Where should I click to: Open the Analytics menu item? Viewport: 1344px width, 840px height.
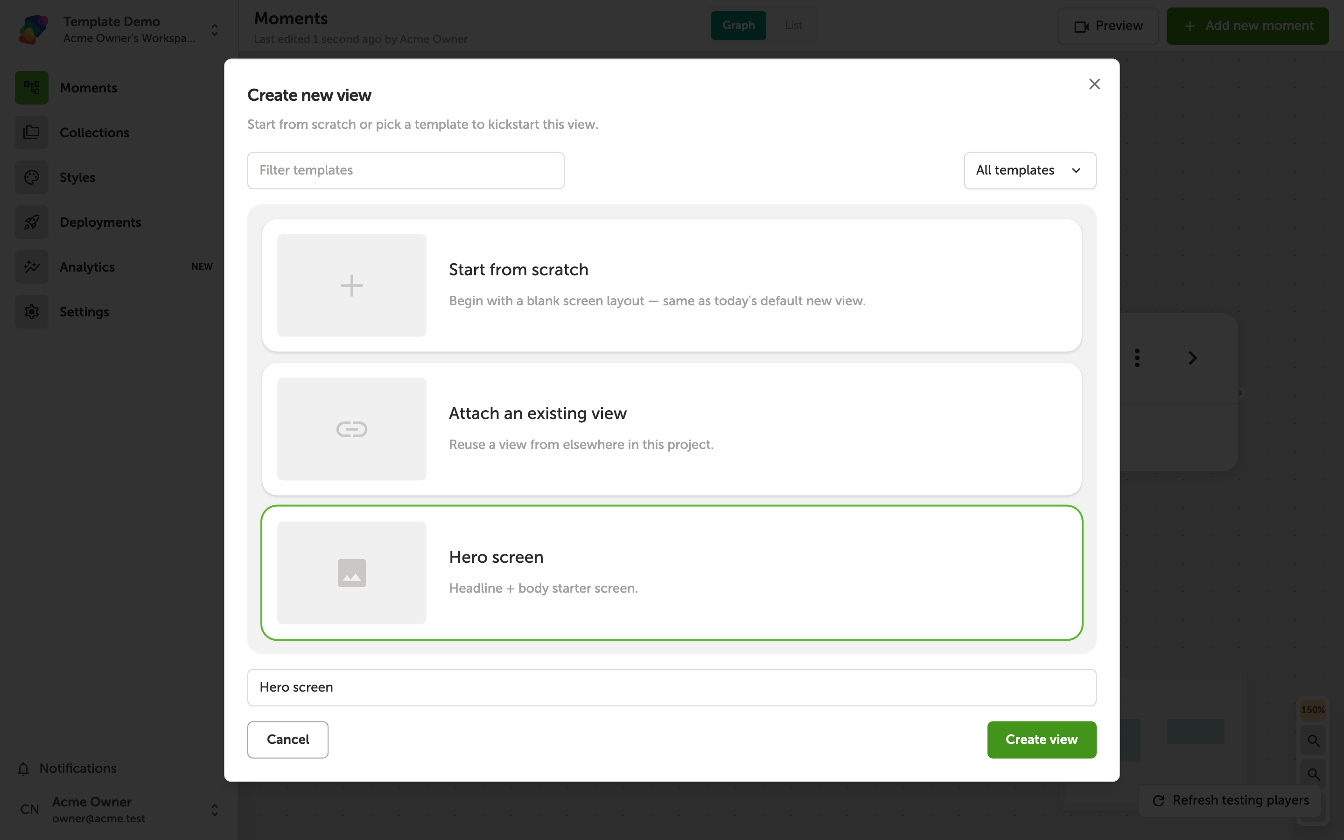(87, 267)
